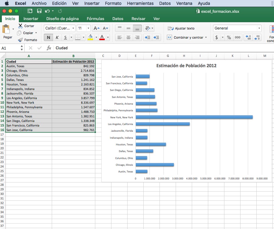274x229 pixels.
Task: Toggle italic with the K button
Action: (x=57, y=37)
